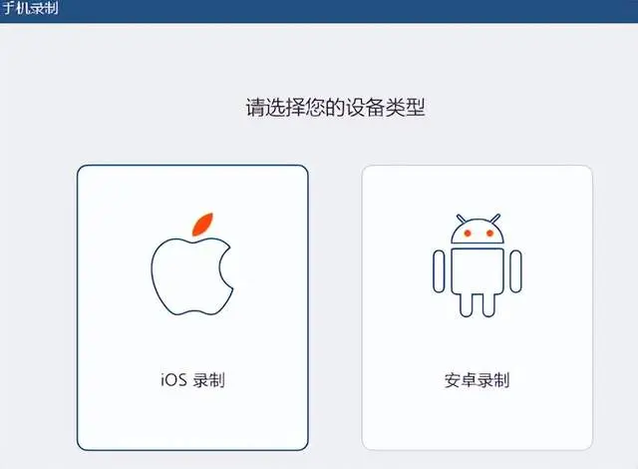Click the Apple logo icon

(x=192, y=263)
